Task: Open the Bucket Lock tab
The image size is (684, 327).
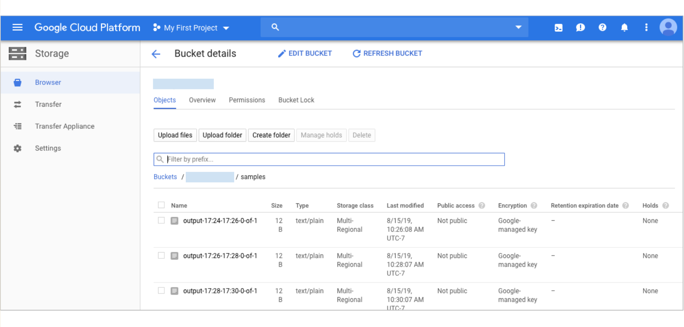Action: (296, 100)
